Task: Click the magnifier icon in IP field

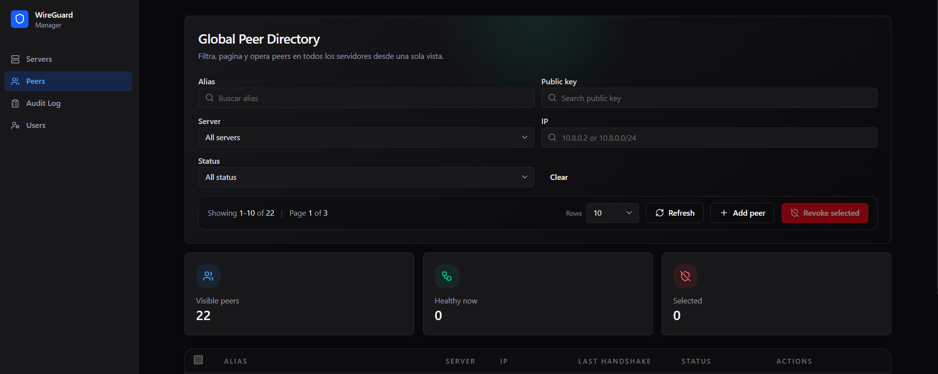Action: click(x=552, y=138)
